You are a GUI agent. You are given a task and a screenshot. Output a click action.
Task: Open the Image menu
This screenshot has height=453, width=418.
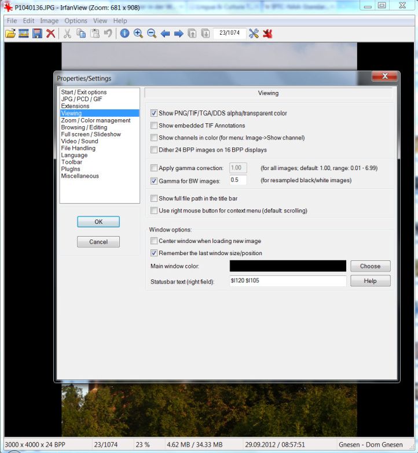(49, 21)
